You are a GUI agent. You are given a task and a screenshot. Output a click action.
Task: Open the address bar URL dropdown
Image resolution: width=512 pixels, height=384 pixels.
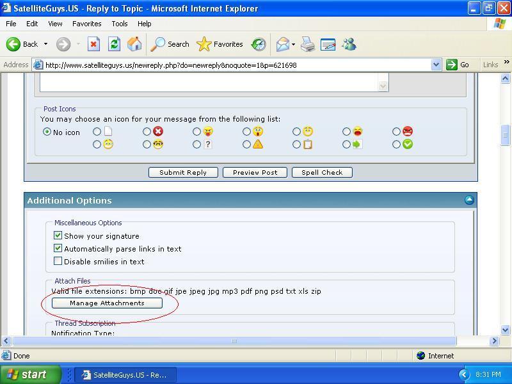[x=436, y=65]
